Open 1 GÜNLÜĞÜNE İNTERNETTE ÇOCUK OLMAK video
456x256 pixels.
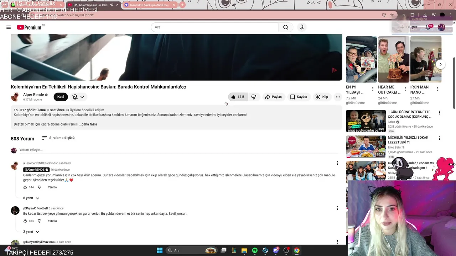pos(409,114)
